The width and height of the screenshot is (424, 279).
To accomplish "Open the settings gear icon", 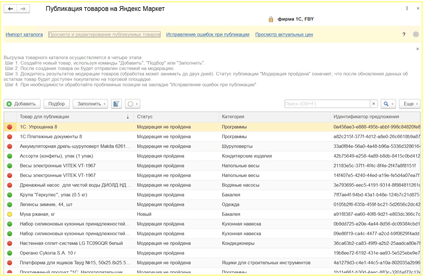I will point(416,34).
